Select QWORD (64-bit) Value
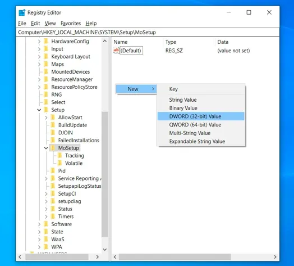This screenshot has height=266, width=294. (201, 125)
